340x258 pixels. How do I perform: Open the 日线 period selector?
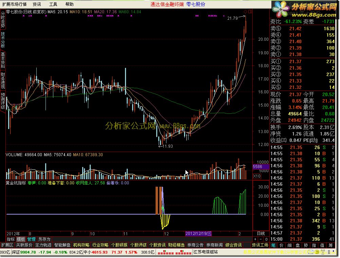click(x=261, y=234)
